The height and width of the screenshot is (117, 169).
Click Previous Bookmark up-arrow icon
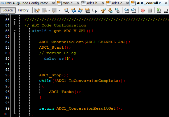pos(104,10)
